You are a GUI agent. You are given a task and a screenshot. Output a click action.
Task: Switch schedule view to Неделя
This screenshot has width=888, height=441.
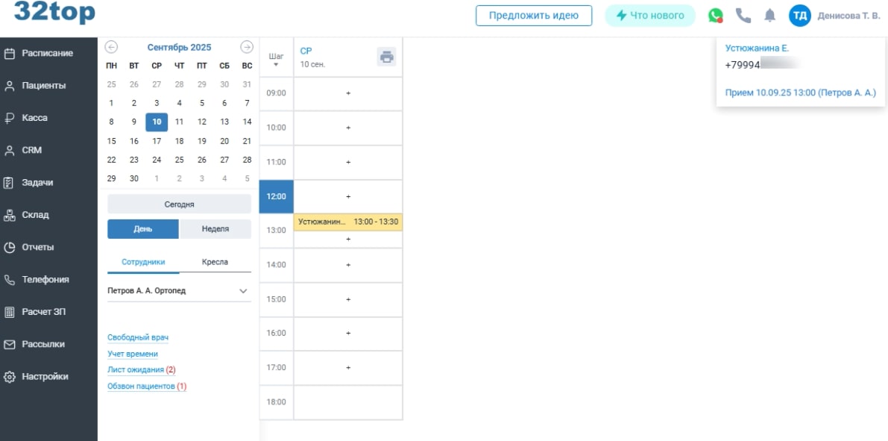(x=215, y=229)
